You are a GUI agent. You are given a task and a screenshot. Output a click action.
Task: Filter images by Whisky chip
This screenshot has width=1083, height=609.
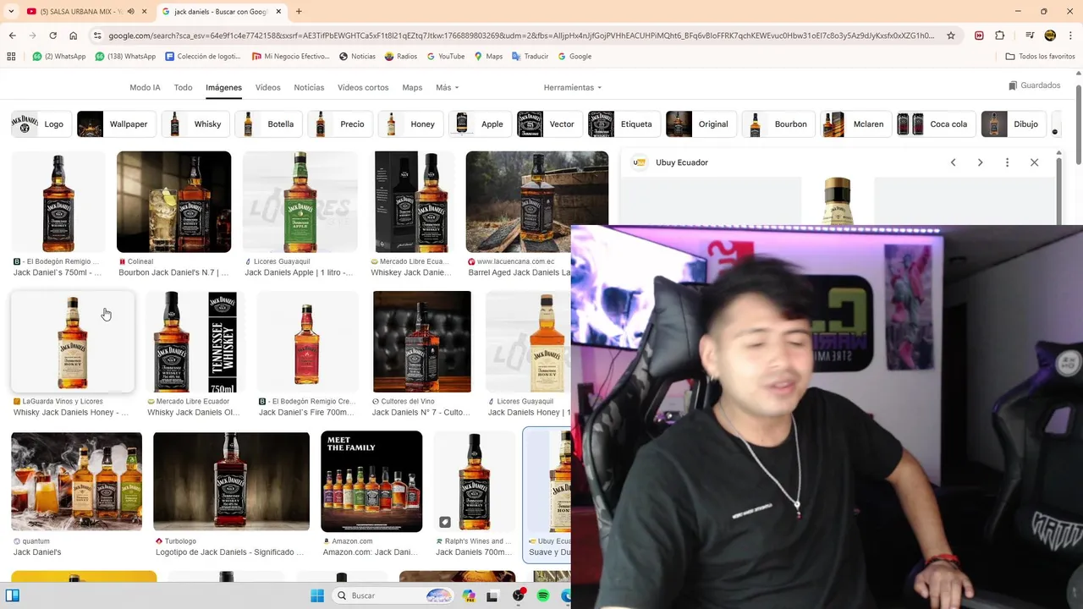click(x=194, y=124)
